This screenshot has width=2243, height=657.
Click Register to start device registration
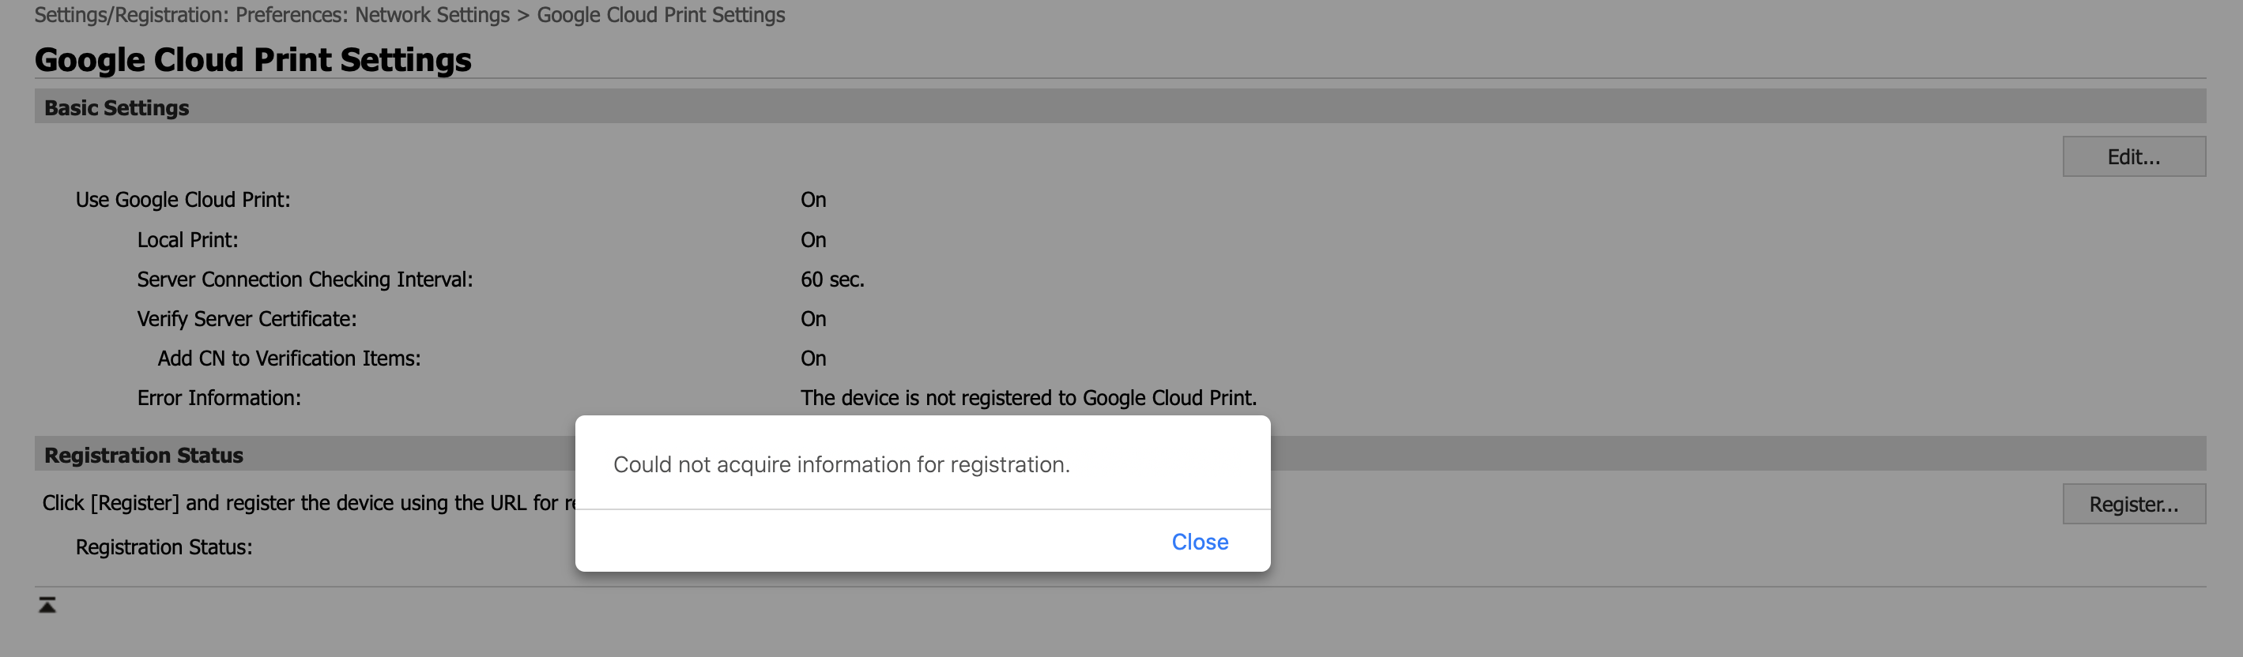(2133, 504)
